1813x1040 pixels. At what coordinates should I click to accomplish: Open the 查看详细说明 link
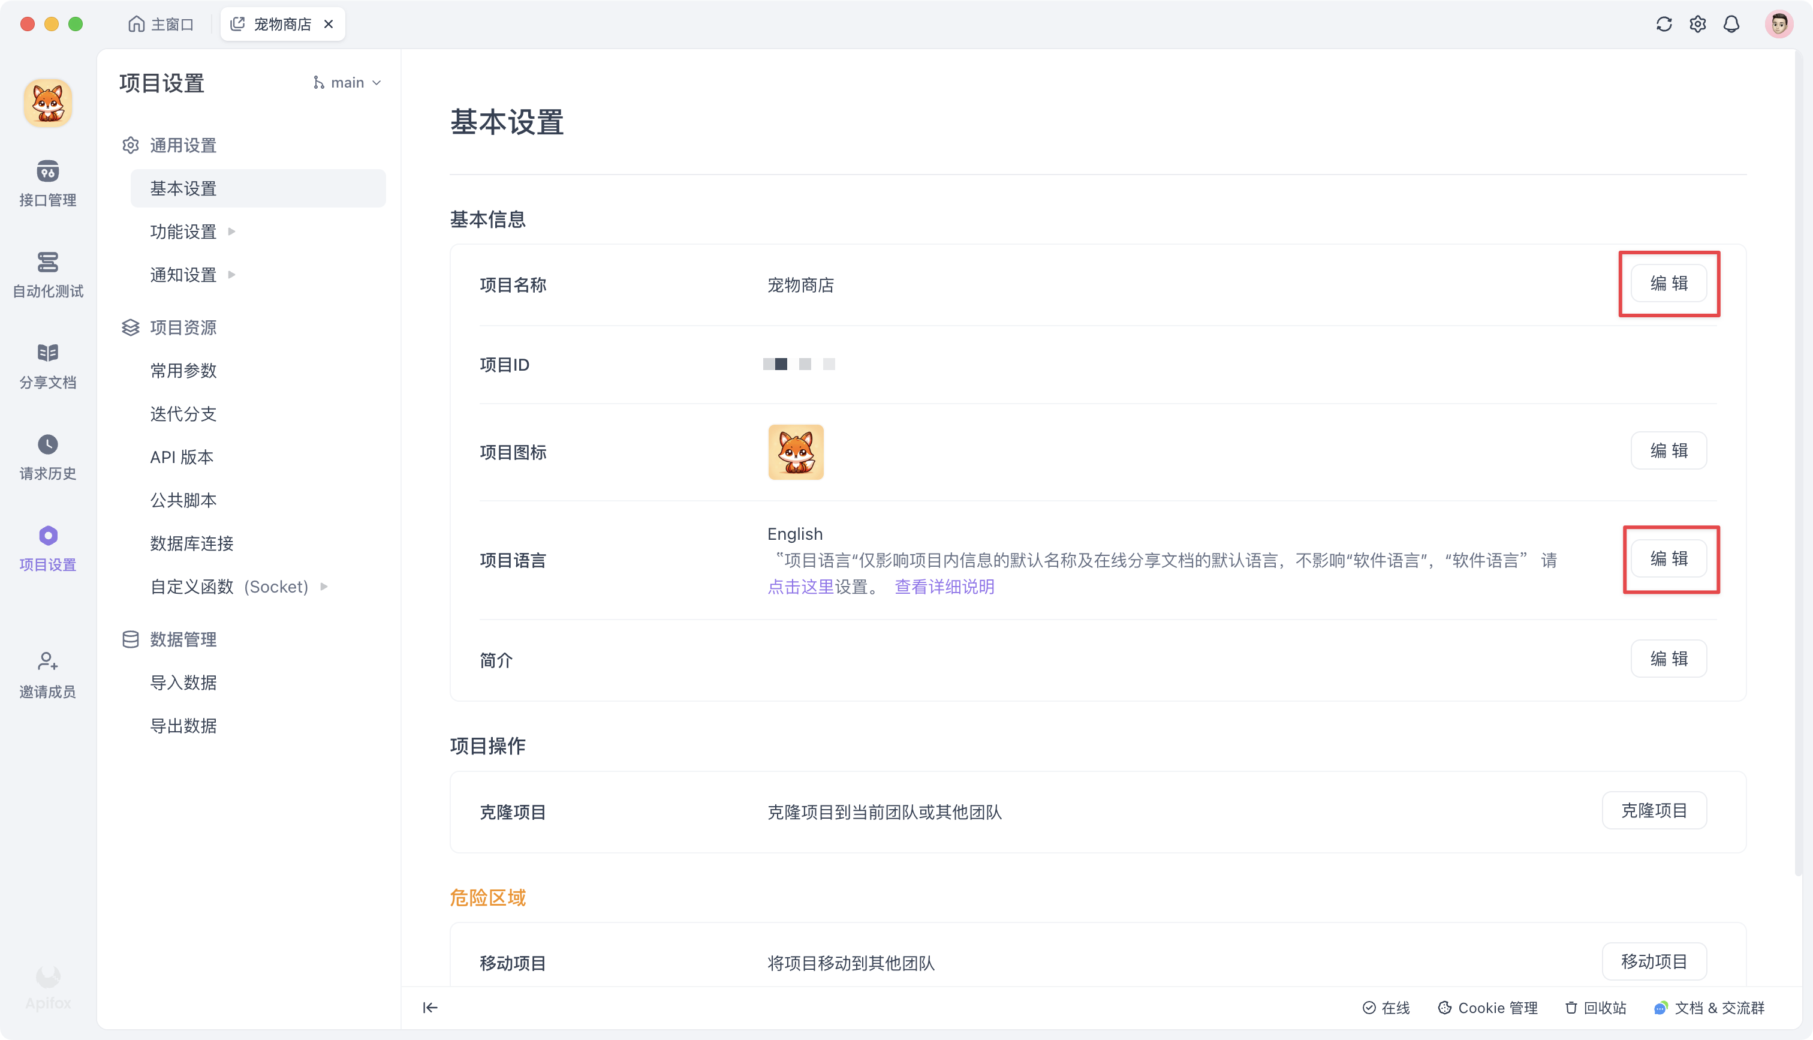pyautogui.click(x=944, y=587)
